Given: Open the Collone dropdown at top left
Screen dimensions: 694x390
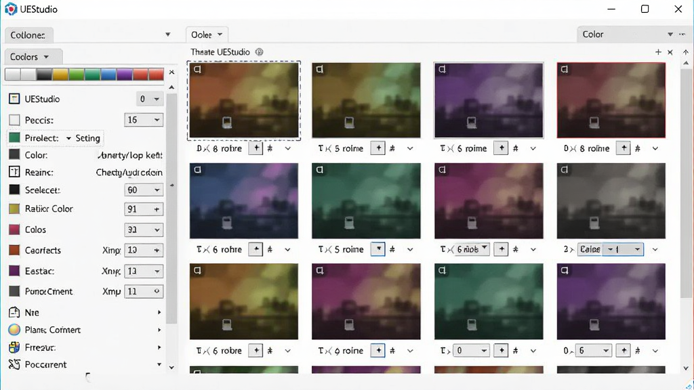Looking at the screenshot, I should tap(168, 35).
